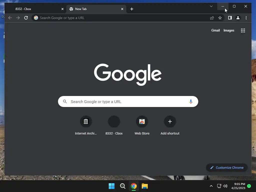Viewport: 256px width, 192px height.
Task: Open the Chrome side panel
Action: click(230, 18)
